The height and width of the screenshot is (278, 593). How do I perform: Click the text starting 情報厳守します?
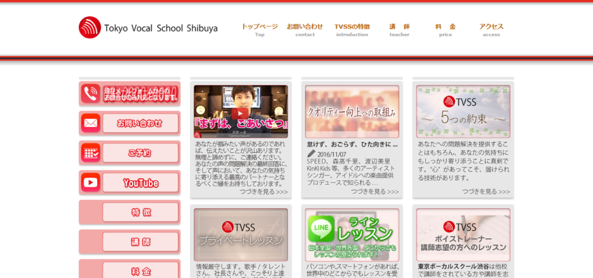coord(240,270)
